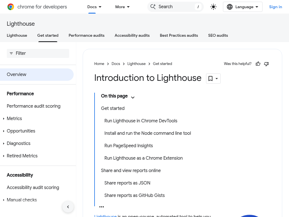Expand the Metrics tree section
The image size is (289, 217).
(4, 119)
